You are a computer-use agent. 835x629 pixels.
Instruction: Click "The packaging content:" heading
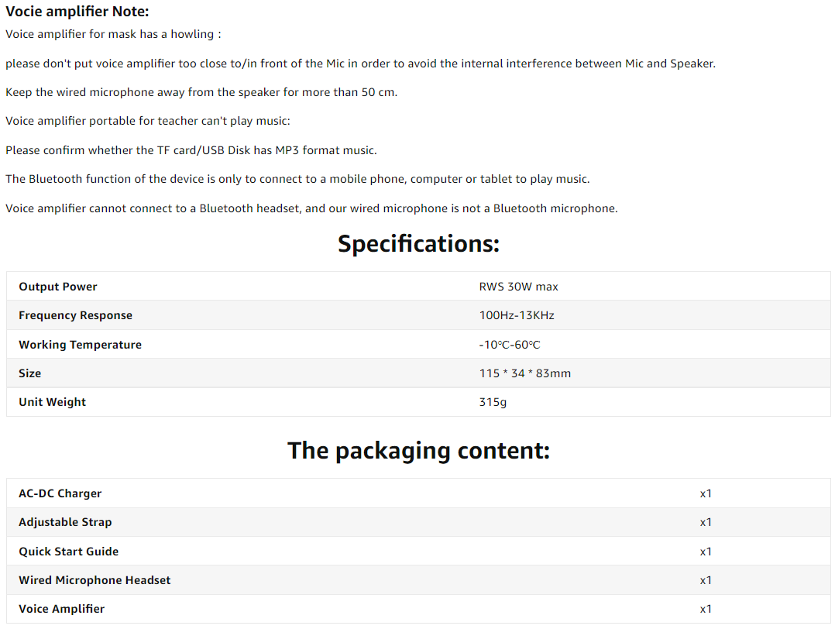(418, 451)
